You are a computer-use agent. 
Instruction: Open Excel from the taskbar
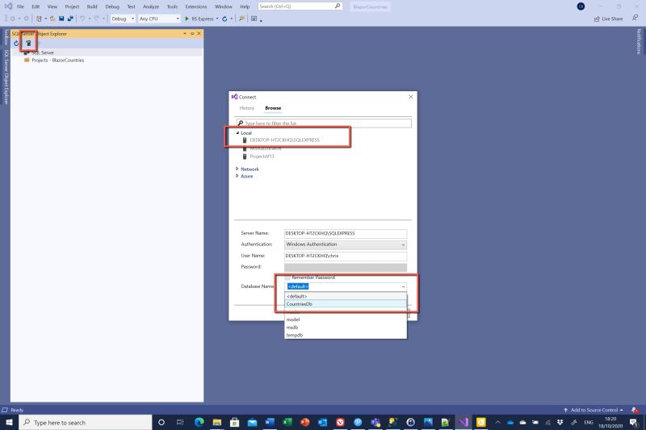coord(287,422)
